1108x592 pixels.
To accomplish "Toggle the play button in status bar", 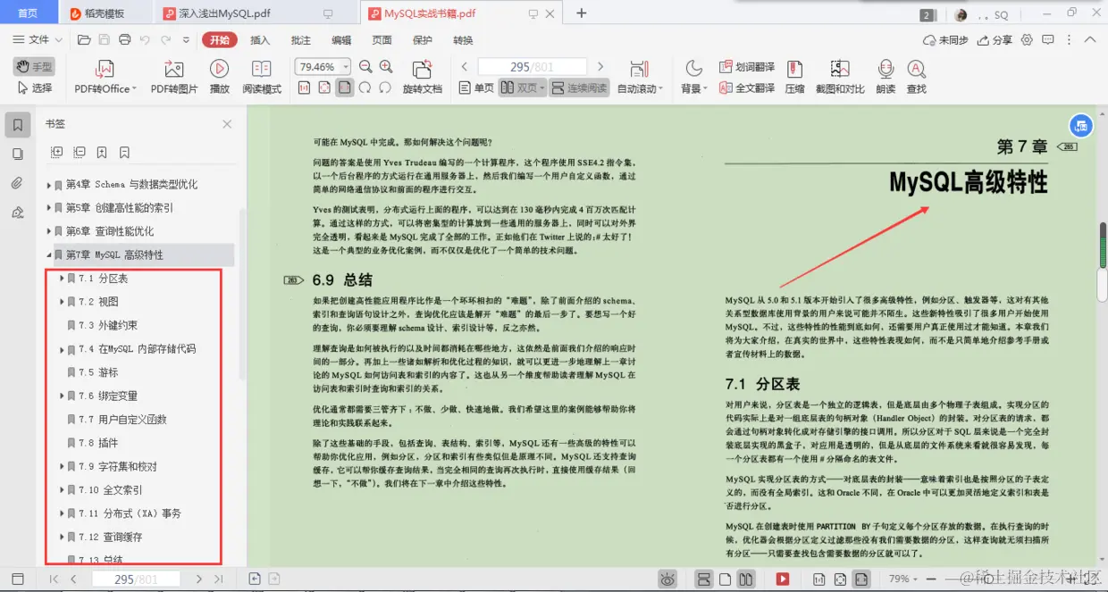I will [x=783, y=579].
